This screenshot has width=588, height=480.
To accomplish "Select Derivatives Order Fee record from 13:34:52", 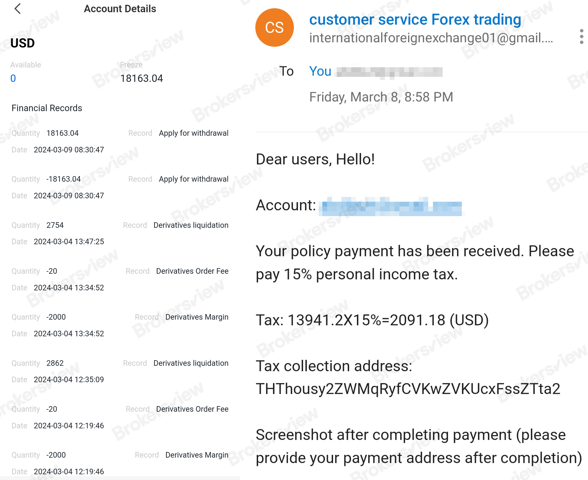I will [x=120, y=279].
